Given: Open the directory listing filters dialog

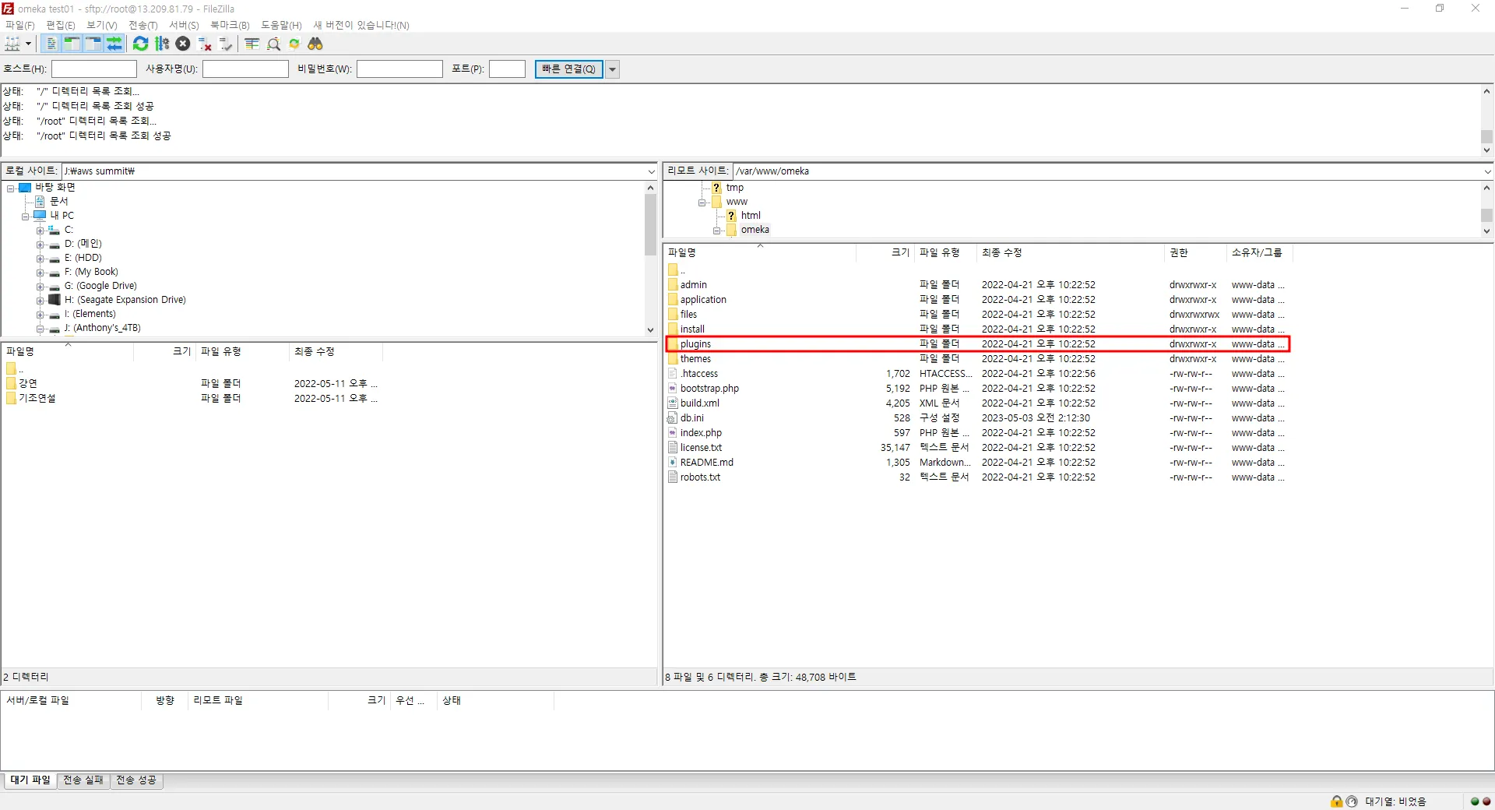Looking at the screenshot, I should coord(252,44).
